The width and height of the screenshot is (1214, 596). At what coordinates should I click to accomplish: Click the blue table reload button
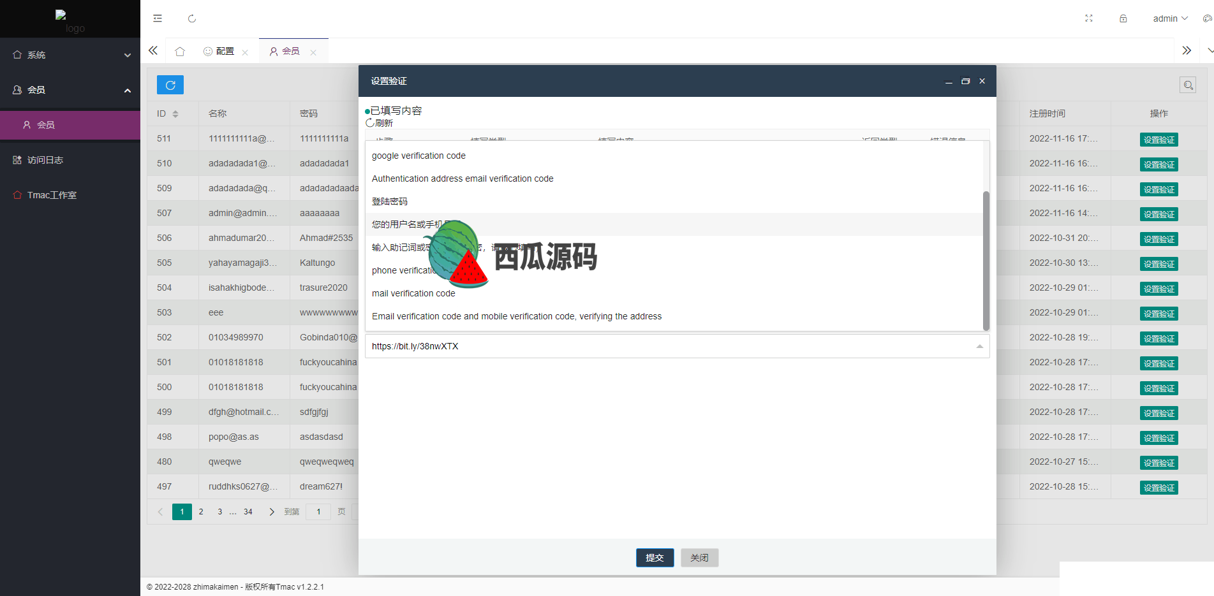coord(170,85)
